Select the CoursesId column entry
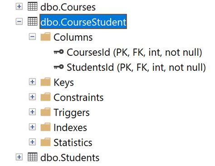Screen dimensions: 215x166 point(134,52)
